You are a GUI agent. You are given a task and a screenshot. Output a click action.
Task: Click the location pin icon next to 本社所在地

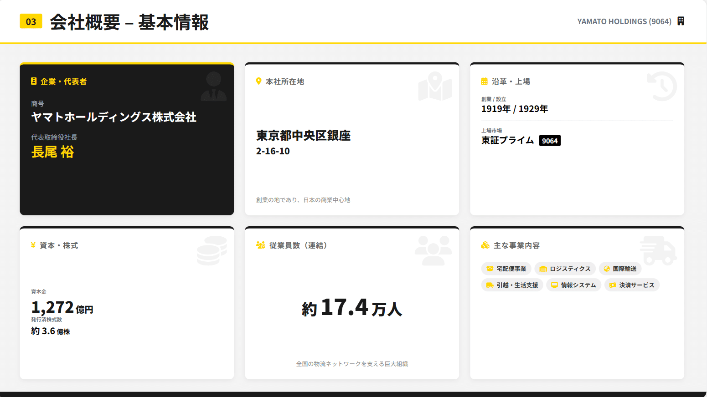click(258, 81)
